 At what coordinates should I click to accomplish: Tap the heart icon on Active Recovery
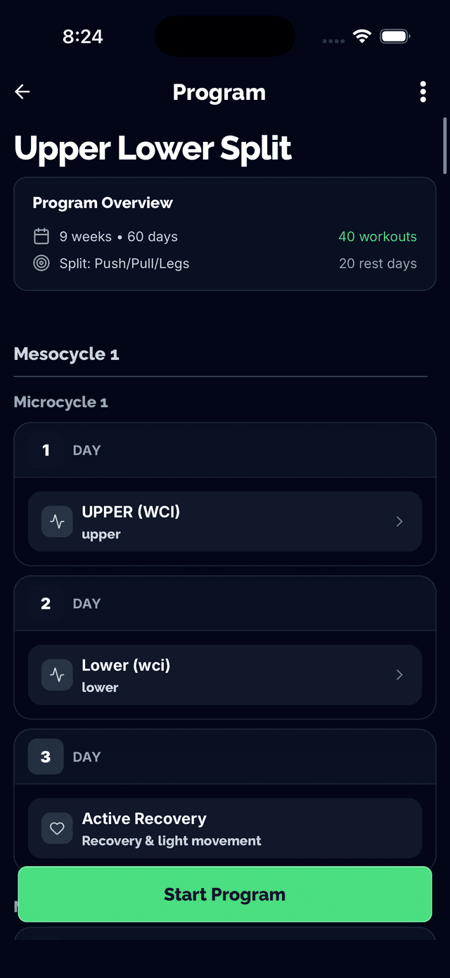pos(58,828)
